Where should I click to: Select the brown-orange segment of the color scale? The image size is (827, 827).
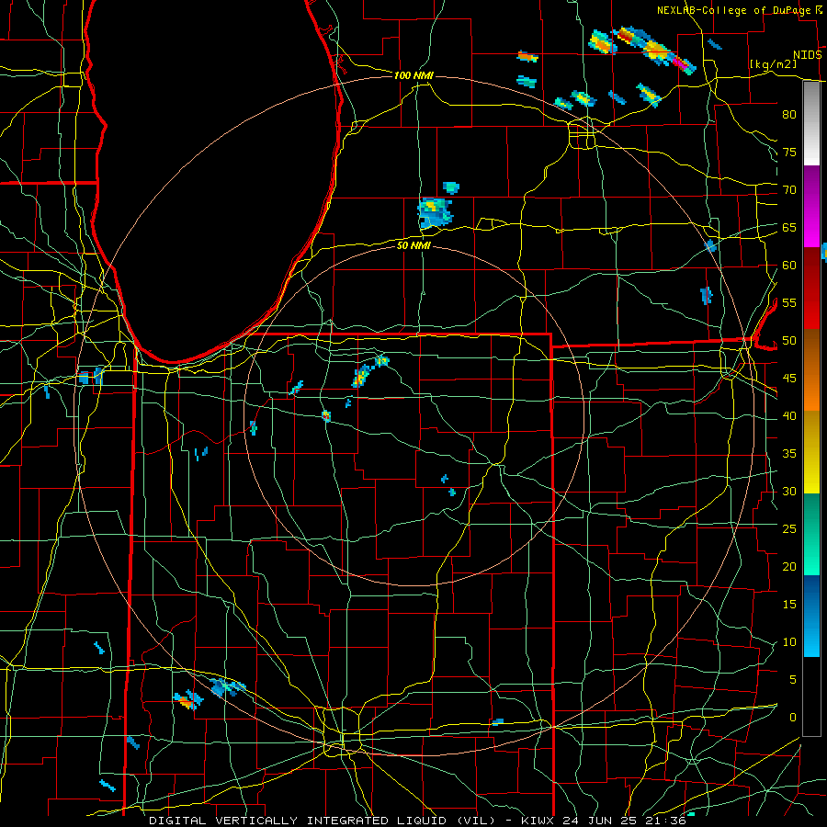point(811,369)
